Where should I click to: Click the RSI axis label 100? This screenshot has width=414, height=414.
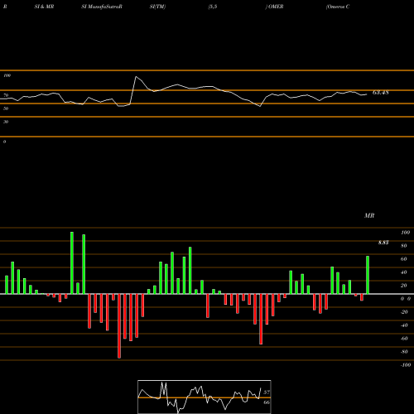7,75
